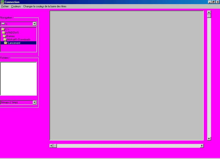This screenshot has width=220, height=159.
Task: Click the vertical scrollbar down arrow
Action: (x=209, y=139)
